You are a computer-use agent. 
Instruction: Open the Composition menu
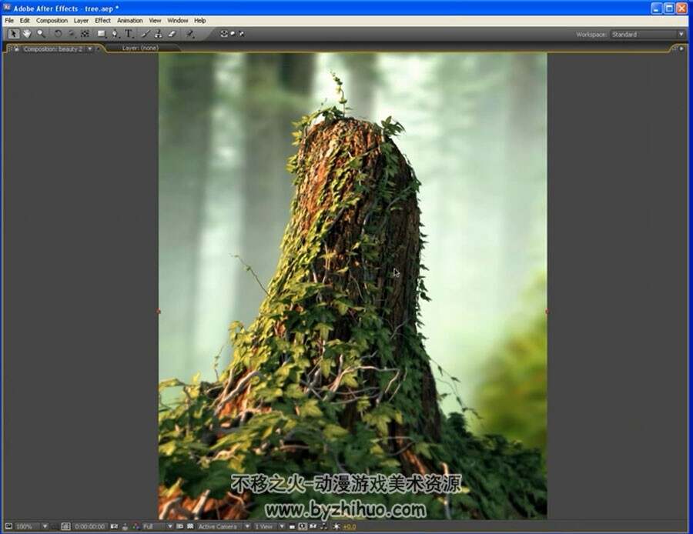(52, 20)
